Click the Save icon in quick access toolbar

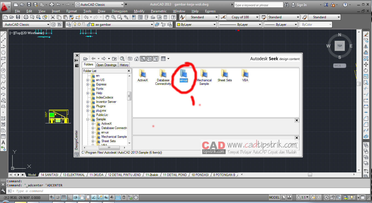click(x=30, y=5)
